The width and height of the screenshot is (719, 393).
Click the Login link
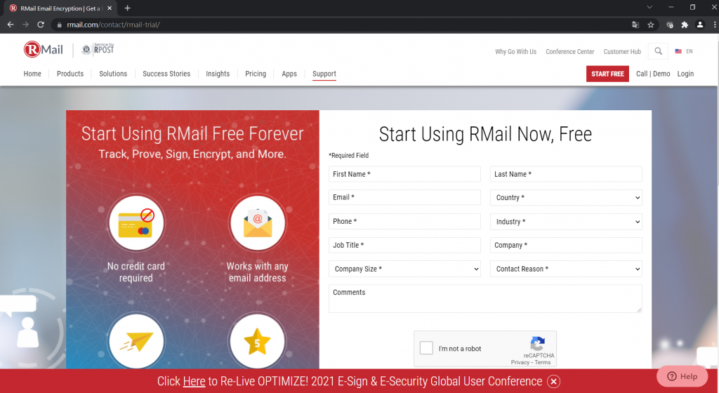[x=685, y=74]
